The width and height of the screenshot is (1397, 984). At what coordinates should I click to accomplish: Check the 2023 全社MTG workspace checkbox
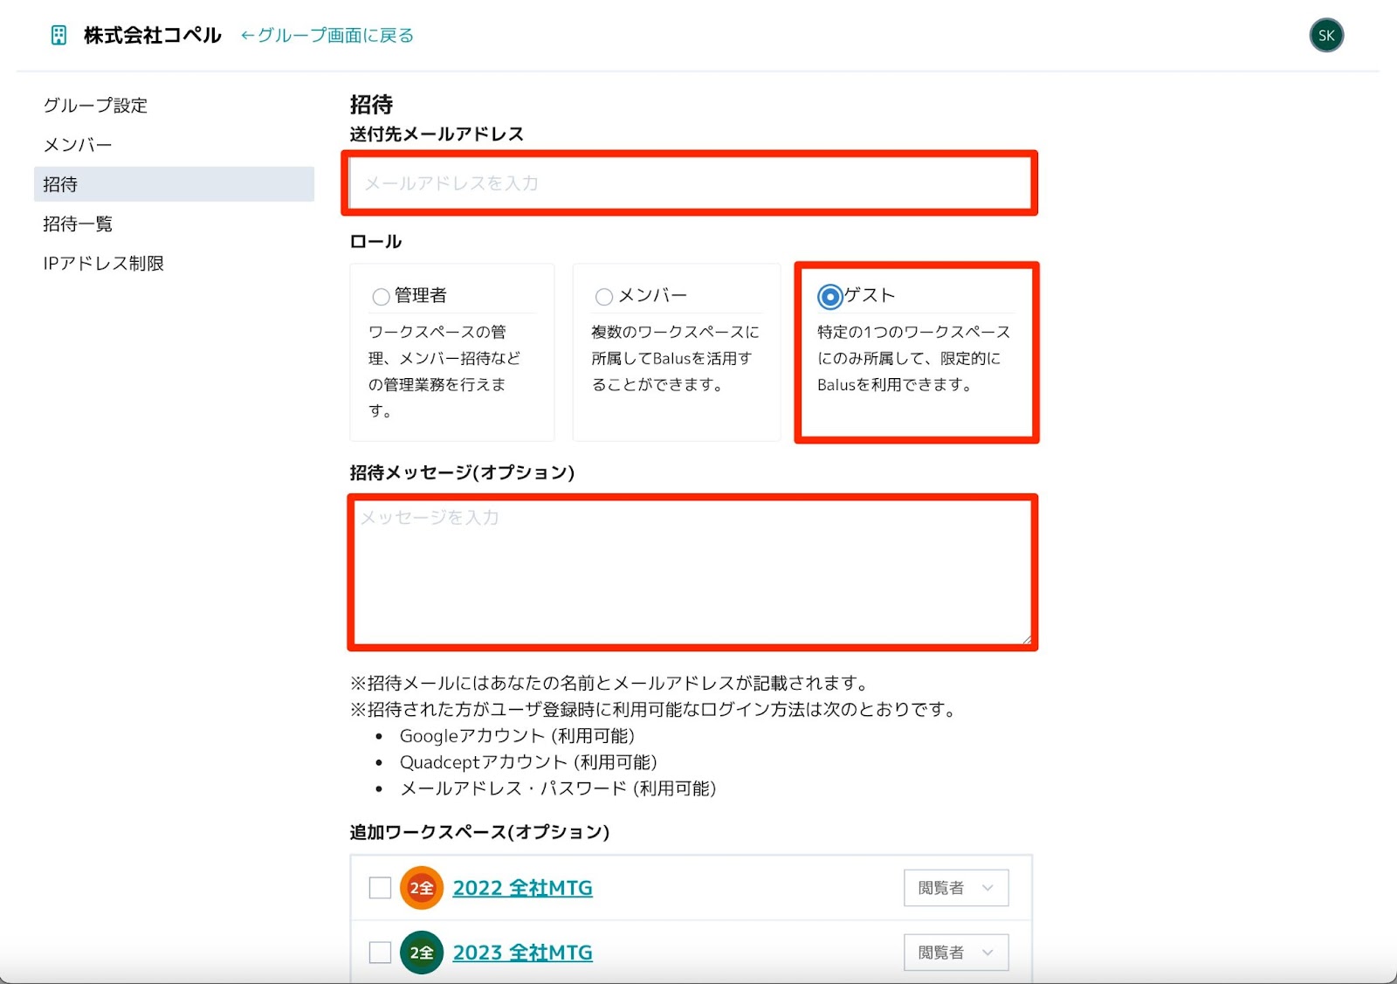[x=380, y=953]
